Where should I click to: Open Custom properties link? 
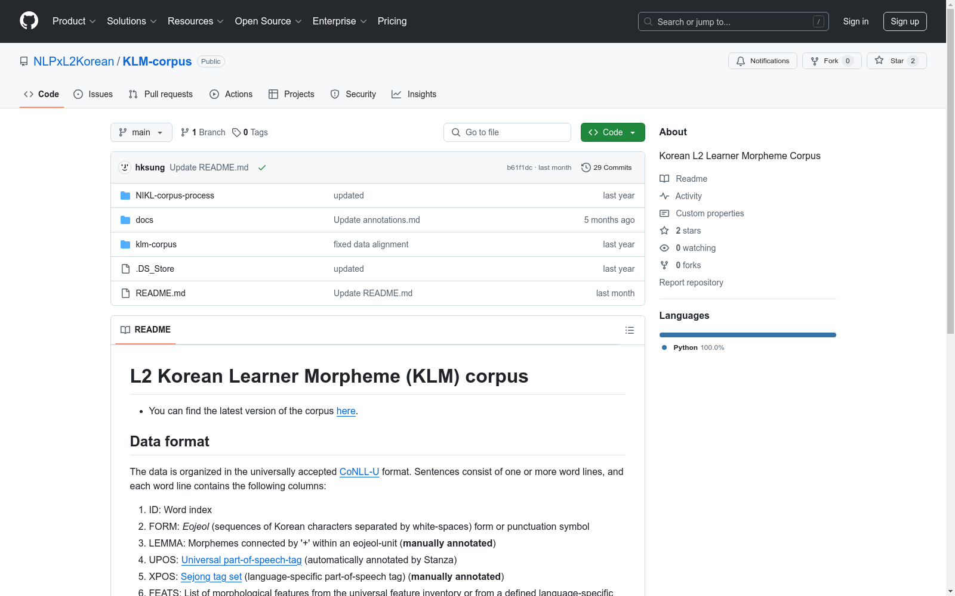pyautogui.click(x=702, y=213)
